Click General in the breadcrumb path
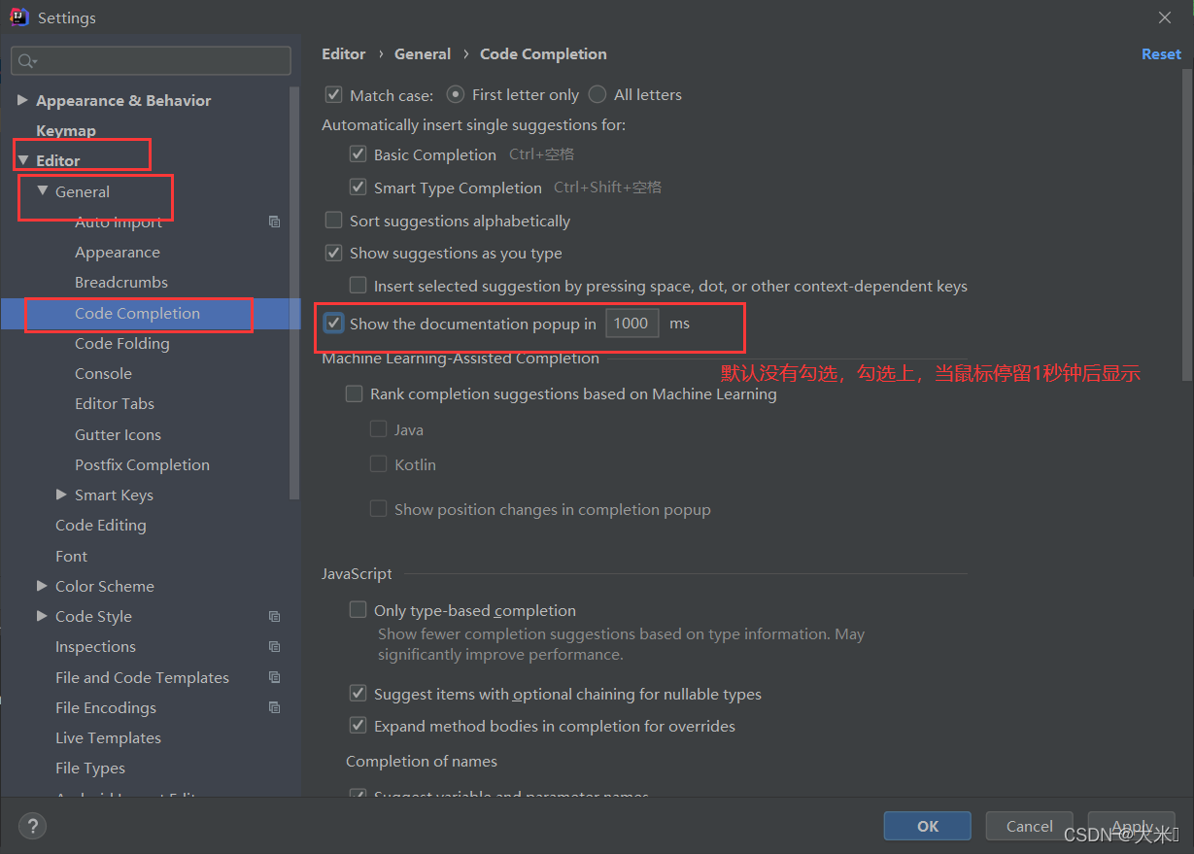 423,53
